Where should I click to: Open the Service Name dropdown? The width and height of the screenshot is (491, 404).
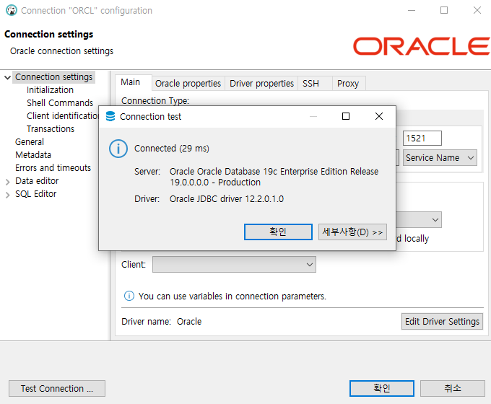(440, 158)
